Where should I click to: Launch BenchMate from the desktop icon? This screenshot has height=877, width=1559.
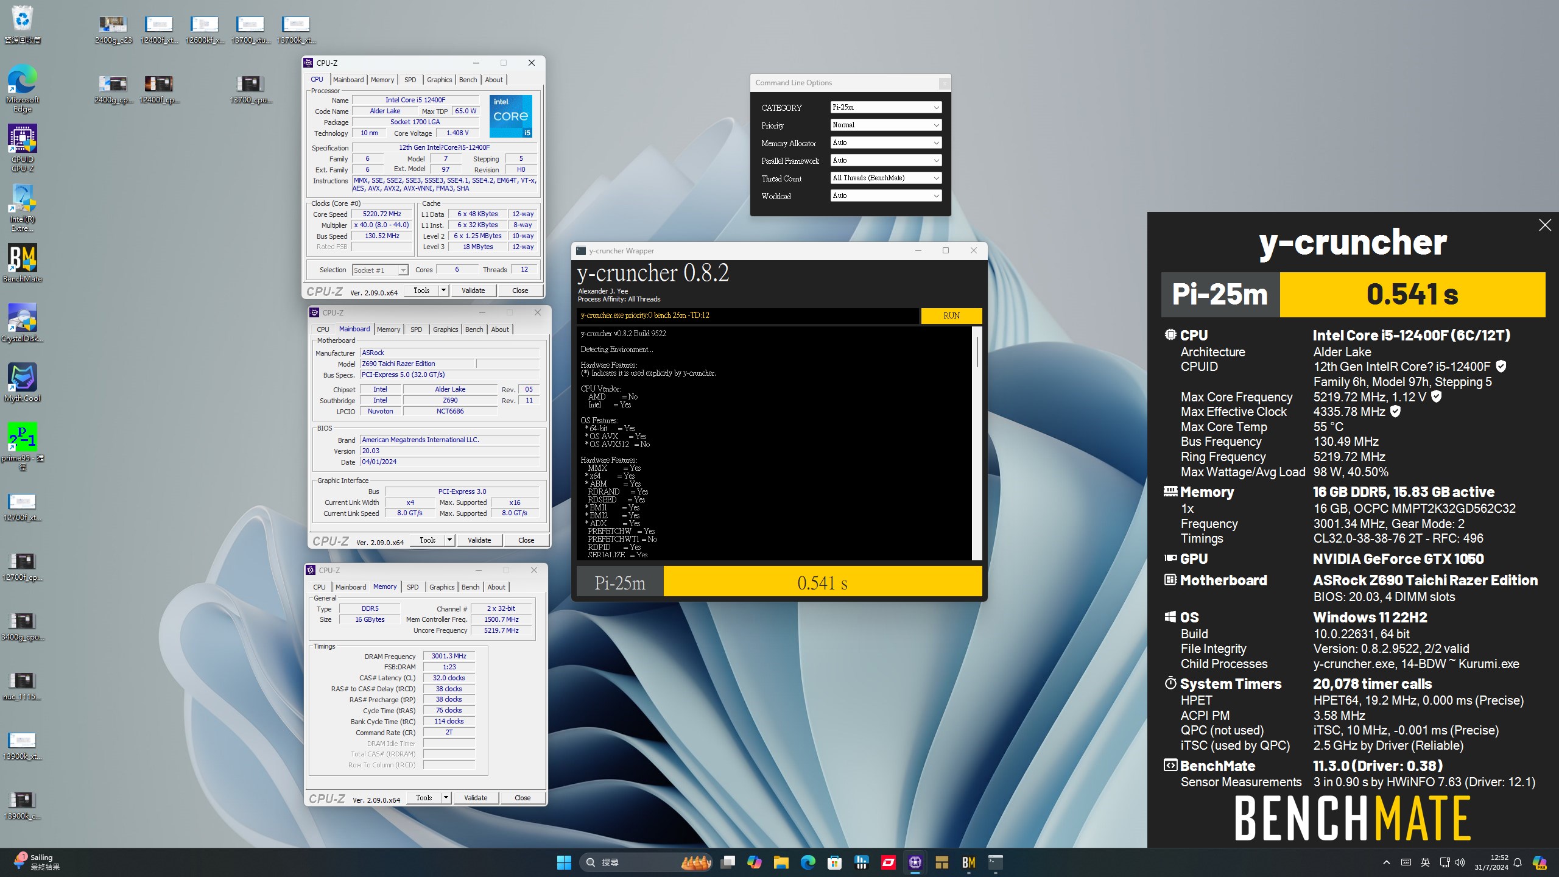click(x=23, y=263)
